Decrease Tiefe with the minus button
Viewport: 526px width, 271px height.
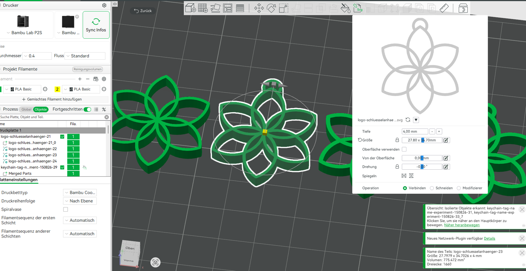point(432,131)
